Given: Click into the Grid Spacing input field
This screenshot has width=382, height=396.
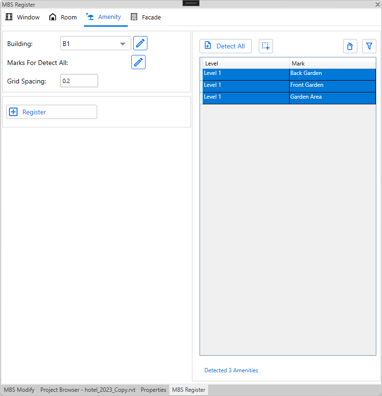Looking at the screenshot, I should [x=79, y=81].
